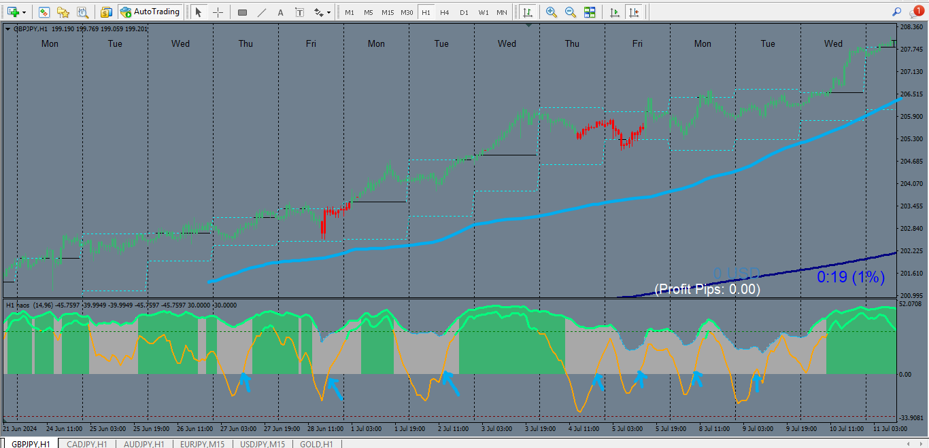This screenshot has width=929, height=448.
Task: Switch to M30 timeframe
Action: [x=407, y=12]
